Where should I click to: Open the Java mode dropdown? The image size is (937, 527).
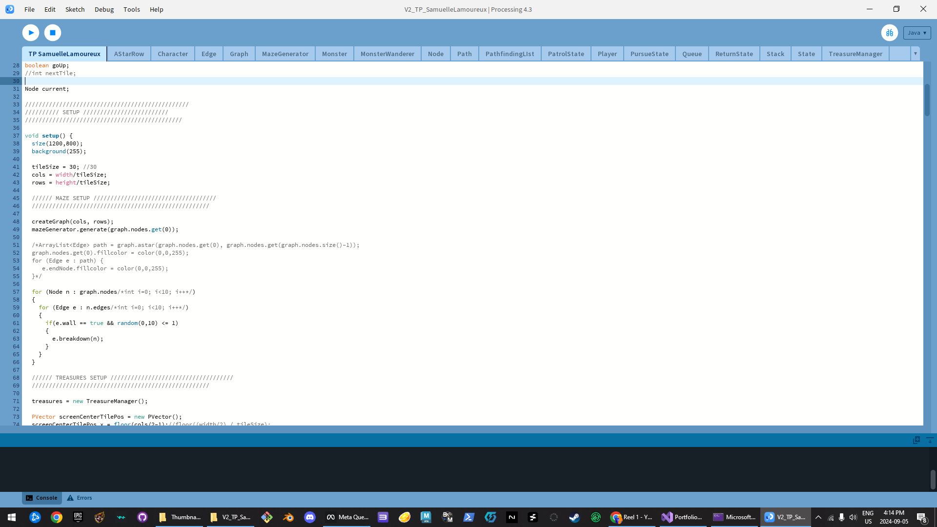point(917,33)
